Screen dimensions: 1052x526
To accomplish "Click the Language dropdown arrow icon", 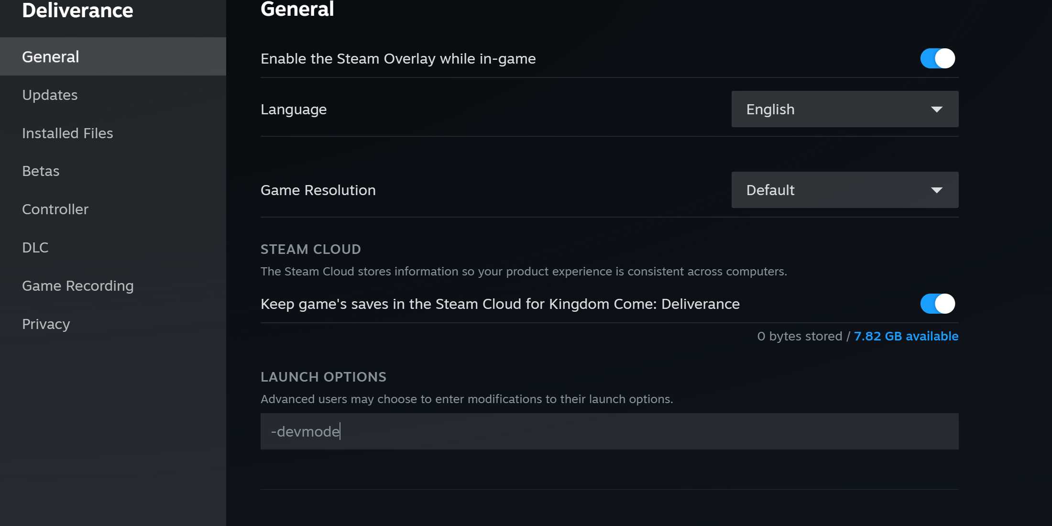I will (937, 110).
